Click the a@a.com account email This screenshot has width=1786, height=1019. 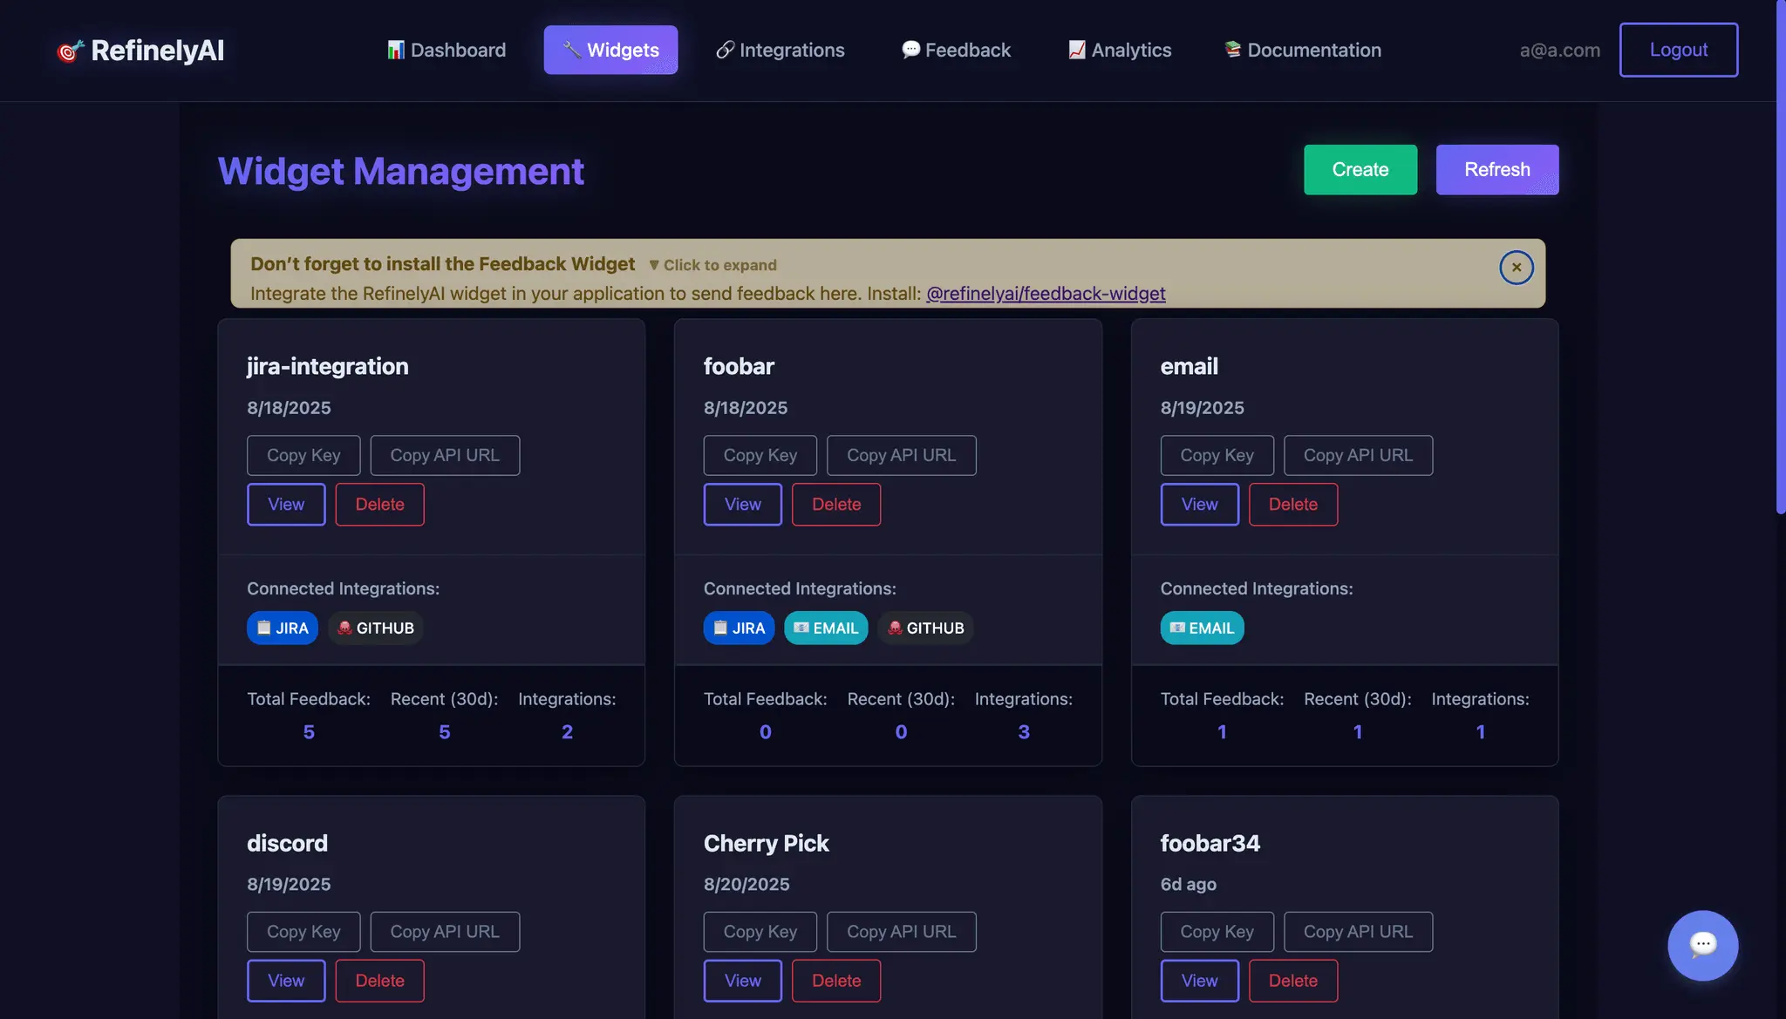(1559, 50)
